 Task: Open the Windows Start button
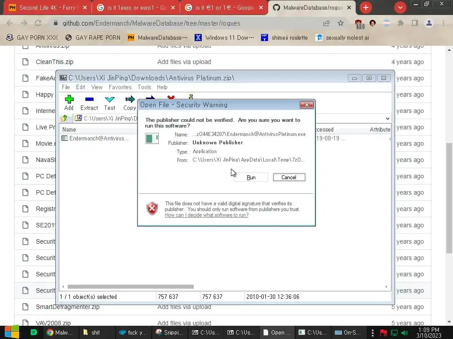12,332
